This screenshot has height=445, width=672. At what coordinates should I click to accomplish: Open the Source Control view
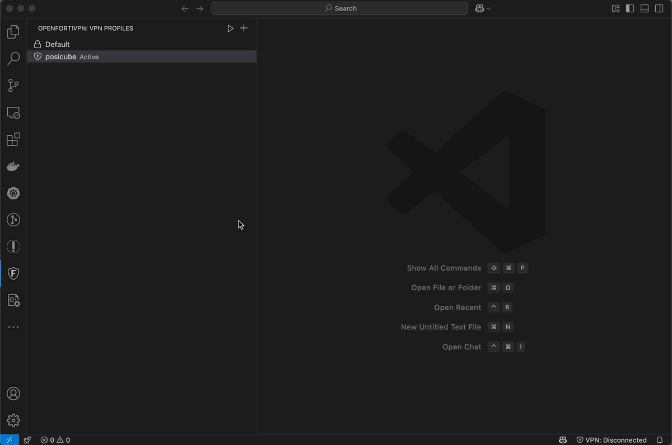click(13, 86)
